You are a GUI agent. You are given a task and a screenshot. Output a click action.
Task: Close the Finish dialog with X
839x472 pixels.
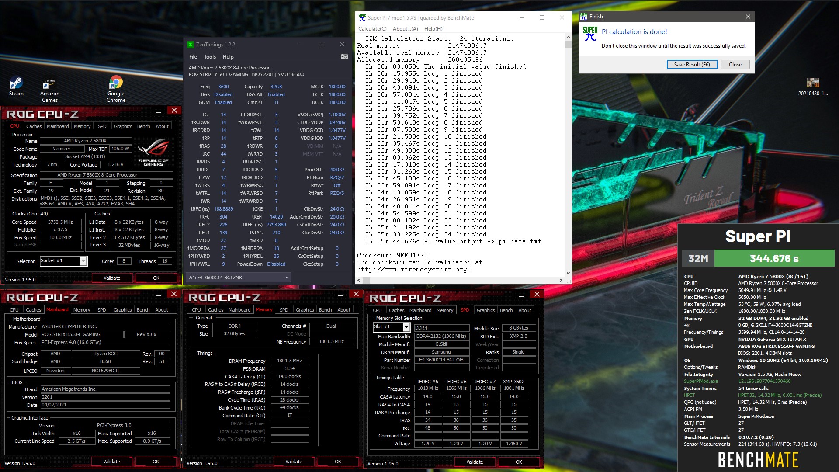coord(748,17)
